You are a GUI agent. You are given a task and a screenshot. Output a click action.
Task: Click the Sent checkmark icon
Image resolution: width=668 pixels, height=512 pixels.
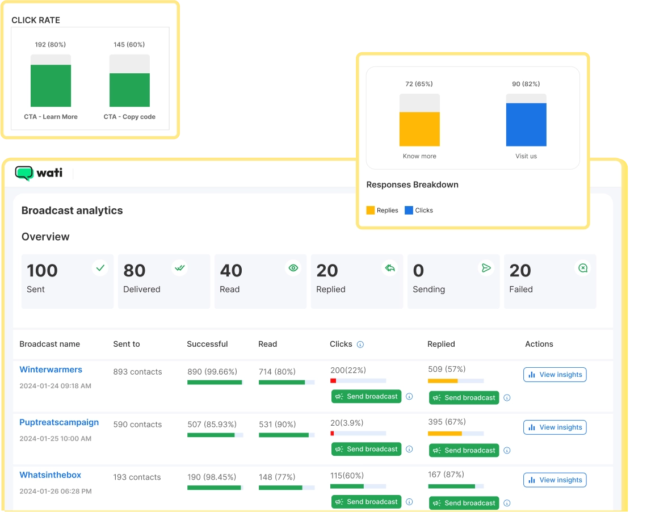pyautogui.click(x=100, y=268)
